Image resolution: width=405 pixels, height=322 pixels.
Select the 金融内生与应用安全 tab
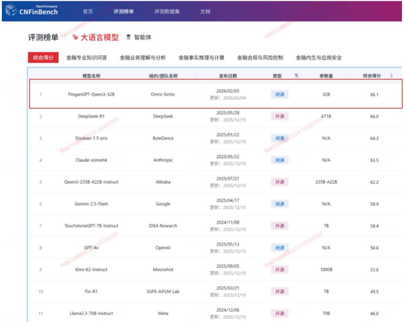(x=319, y=58)
